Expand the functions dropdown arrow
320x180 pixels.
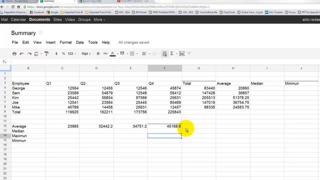pyautogui.click(x=176, y=54)
